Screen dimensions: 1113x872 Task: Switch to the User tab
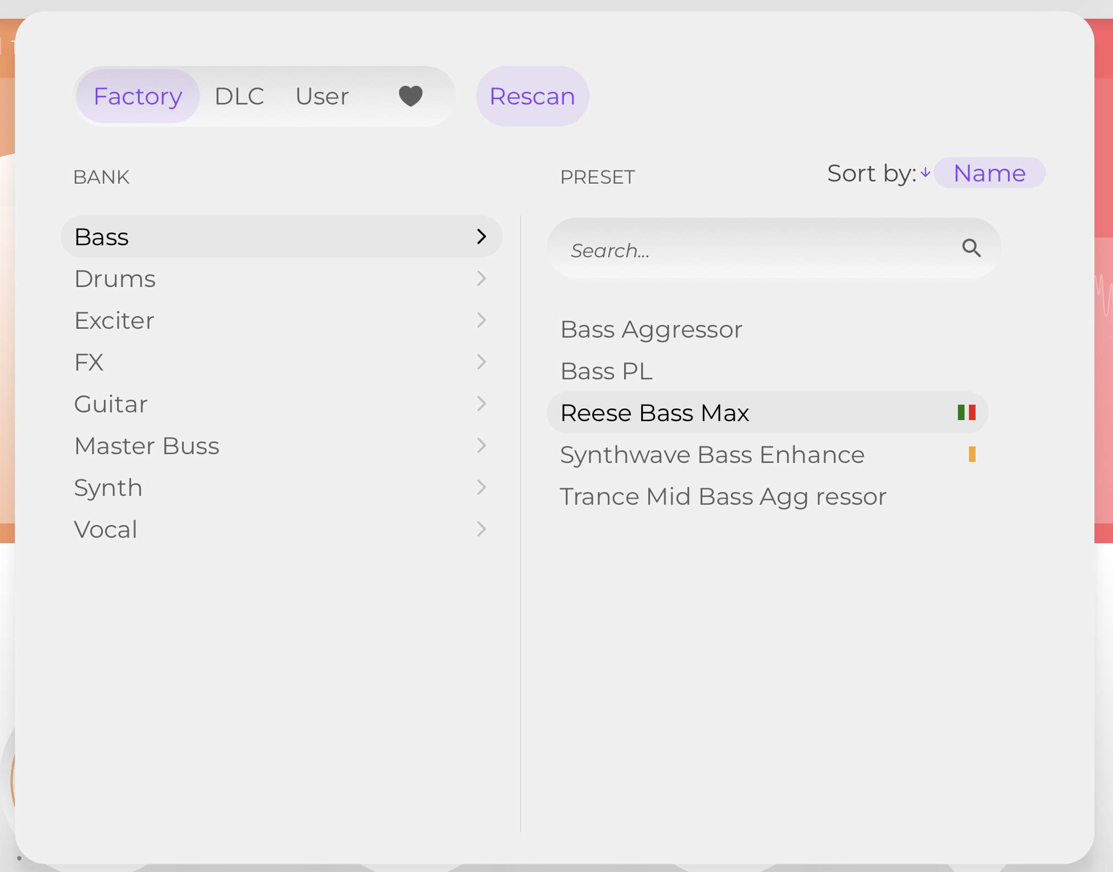point(322,96)
